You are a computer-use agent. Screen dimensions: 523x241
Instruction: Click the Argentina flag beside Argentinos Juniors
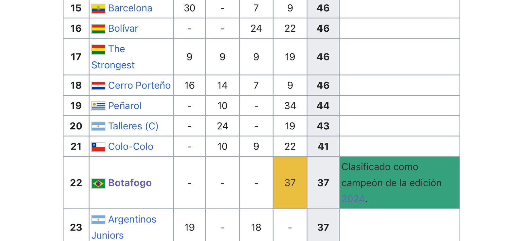point(98,219)
